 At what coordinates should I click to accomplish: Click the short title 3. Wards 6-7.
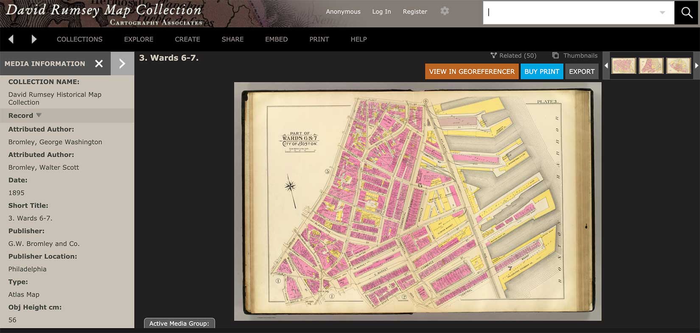[x=31, y=218]
